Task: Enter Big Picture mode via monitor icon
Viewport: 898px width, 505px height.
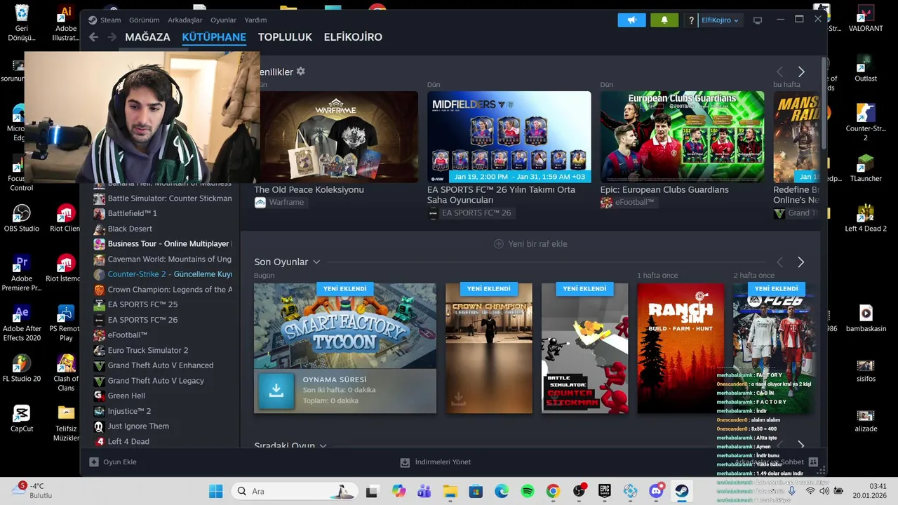Action: point(758,20)
